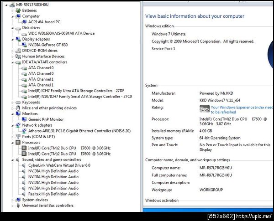Click the Universal Serial Bus controllers icon
This screenshot has width=274, height=221.
[x=18, y=206]
